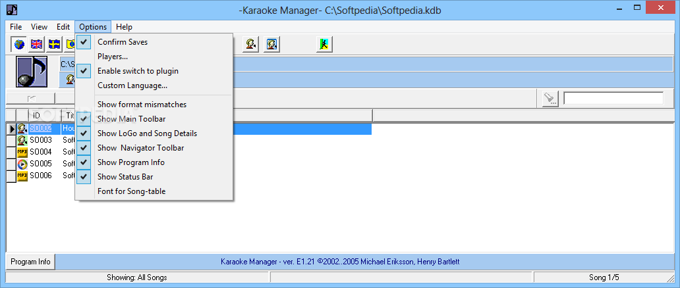The height and width of the screenshot is (288, 680).
Task: Click the row selector box beside SO005
Action: point(11,164)
